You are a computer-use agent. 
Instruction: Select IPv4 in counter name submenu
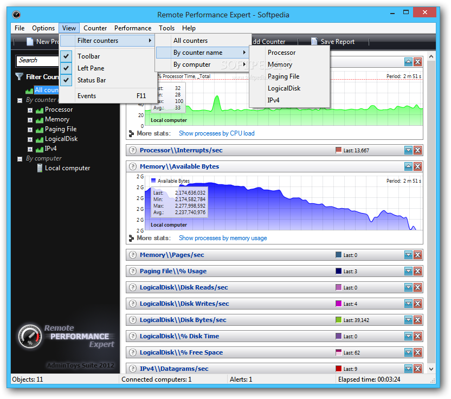(289, 100)
